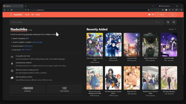Open the My Love Story with Yamada-kun cover
Image resolution: width=186 pixels, height=104 pixels.
(x=95, y=78)
